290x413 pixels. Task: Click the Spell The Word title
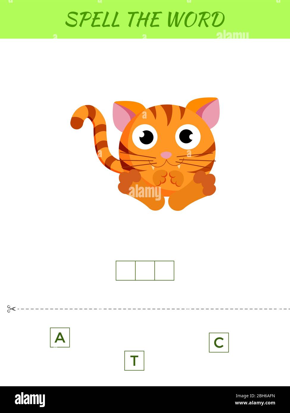coord(145,20)
